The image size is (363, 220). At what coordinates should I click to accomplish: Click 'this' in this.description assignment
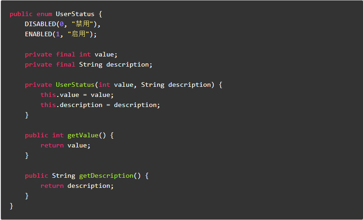(x=48, y=105)
